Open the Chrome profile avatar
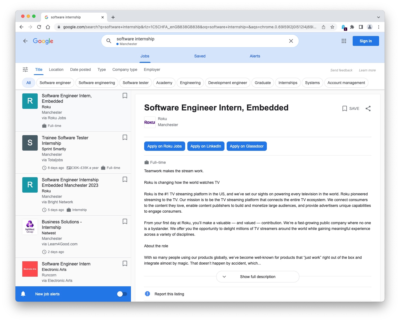The width and height of the screenshot is (400, 322). (x=370, y=27)
